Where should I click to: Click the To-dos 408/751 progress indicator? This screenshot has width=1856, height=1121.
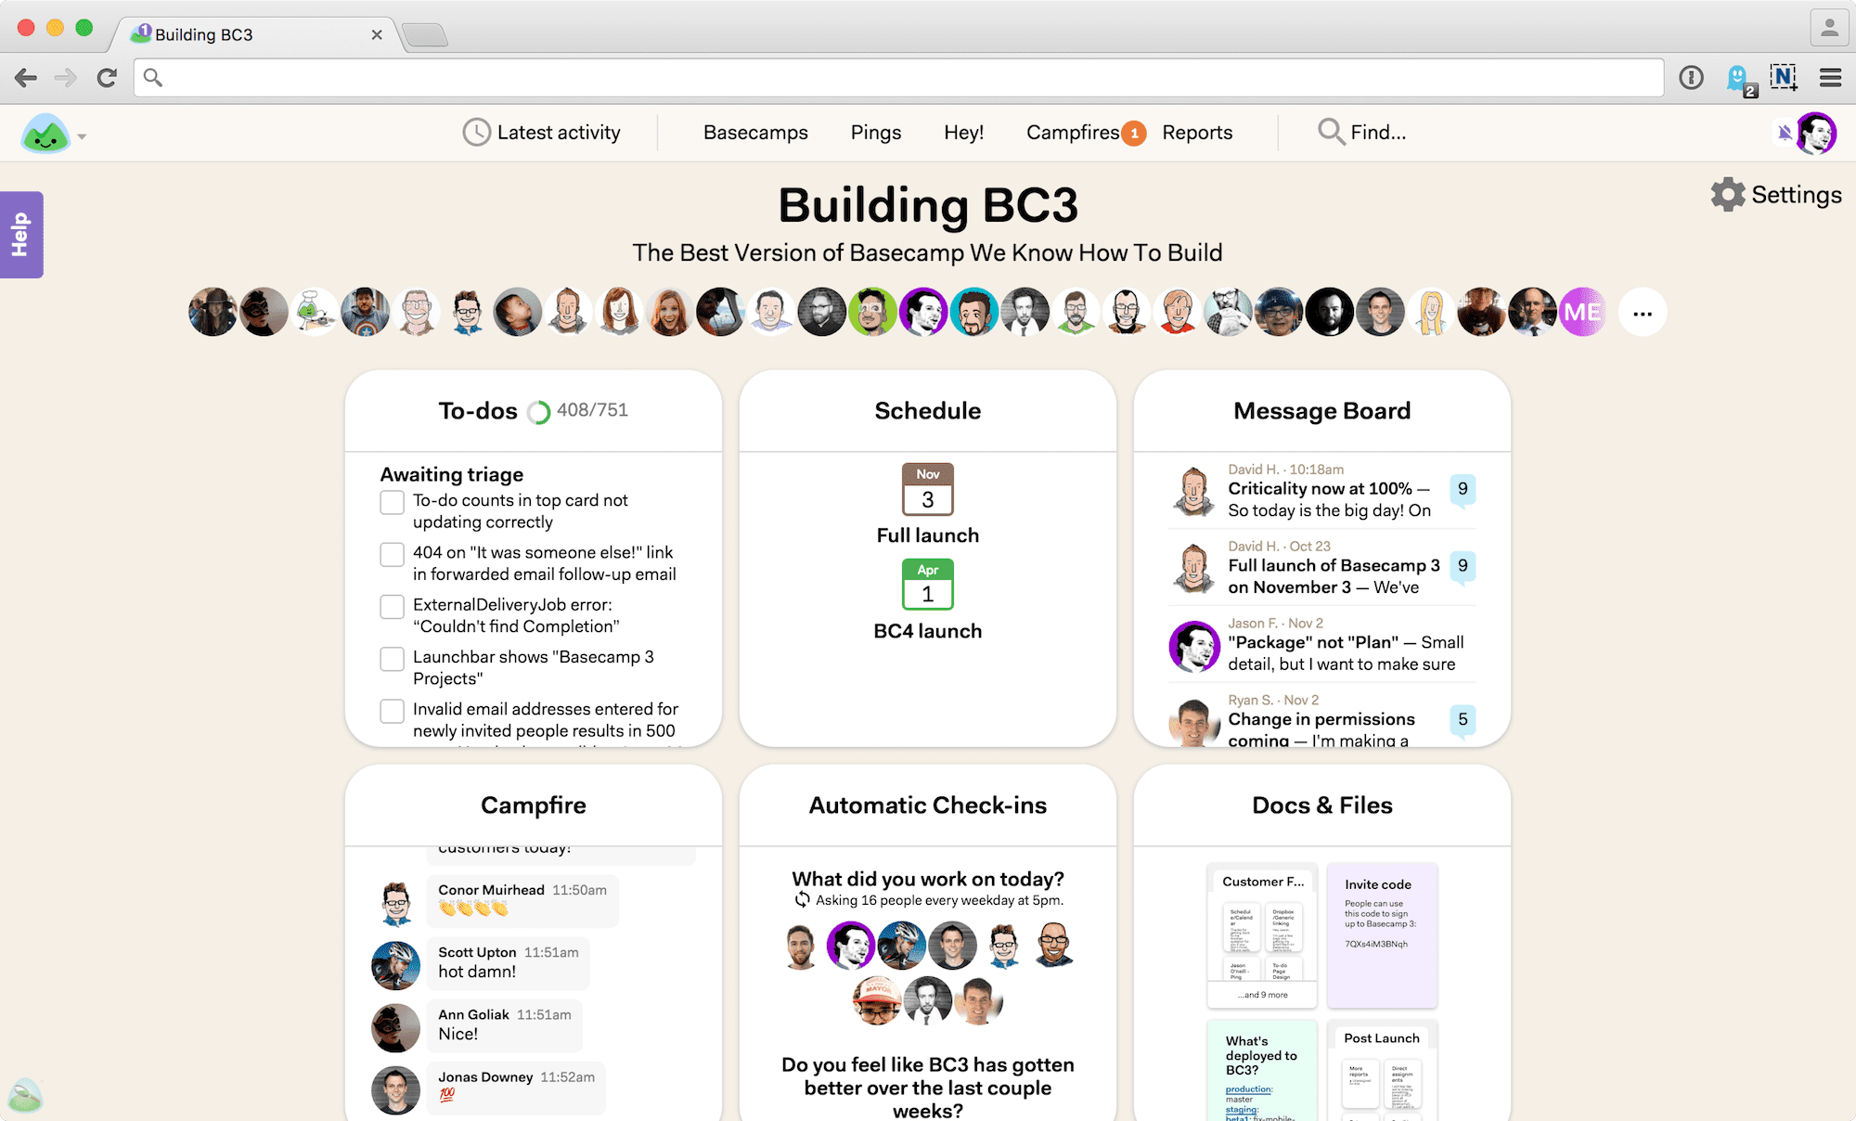point(541,409)
